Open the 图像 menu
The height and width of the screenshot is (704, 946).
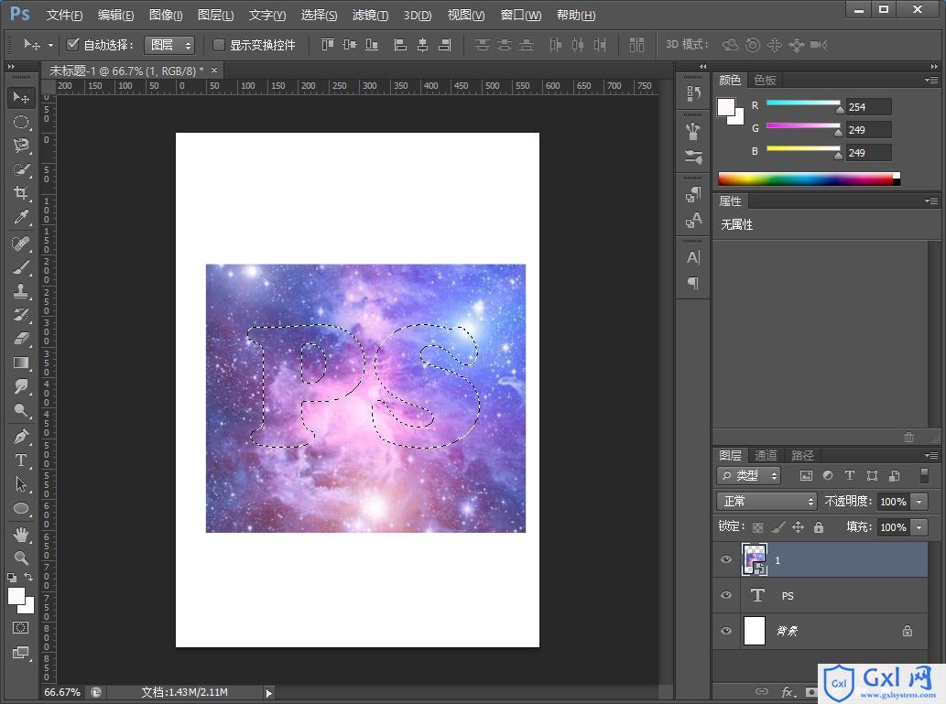point(166,15)
